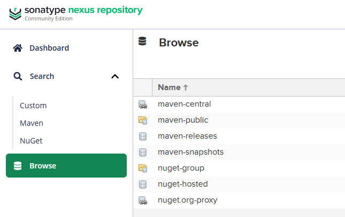
Task: Open the NuGet search option
Action: coord(31,141)
